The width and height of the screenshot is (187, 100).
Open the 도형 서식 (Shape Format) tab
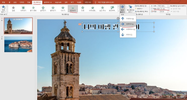point(88,2)
